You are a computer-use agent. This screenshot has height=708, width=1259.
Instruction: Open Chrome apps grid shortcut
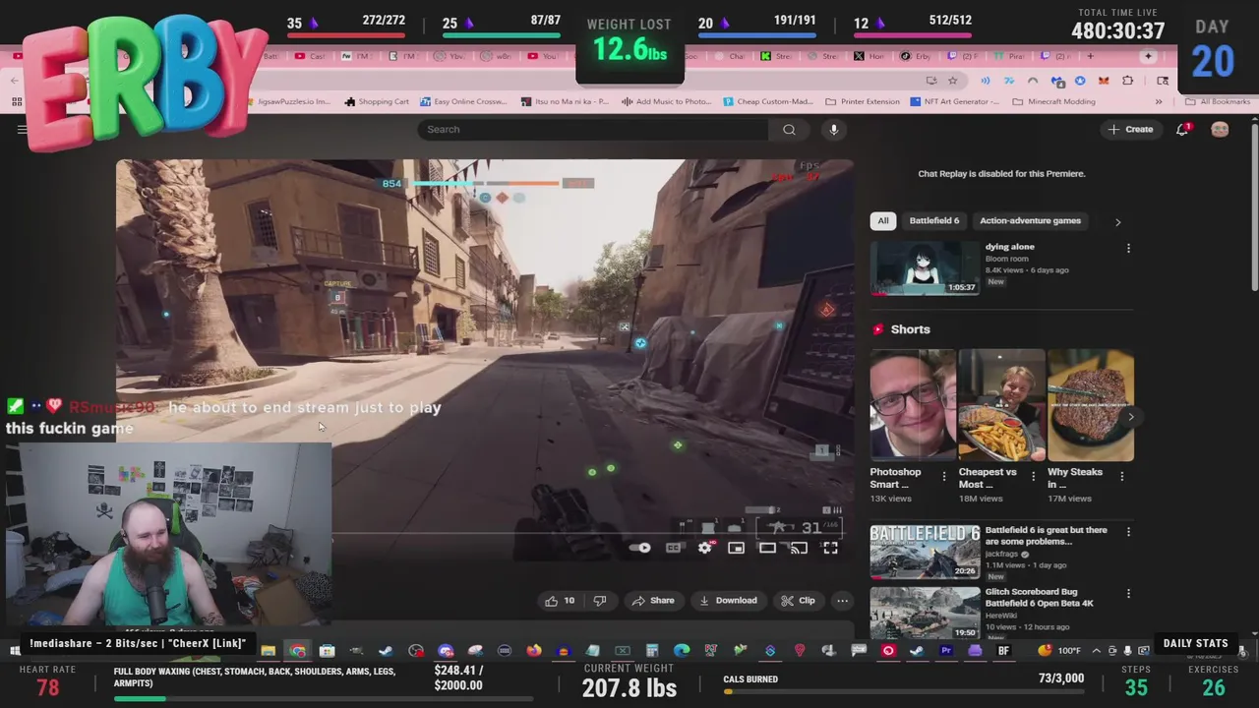[x=17, y=101]
